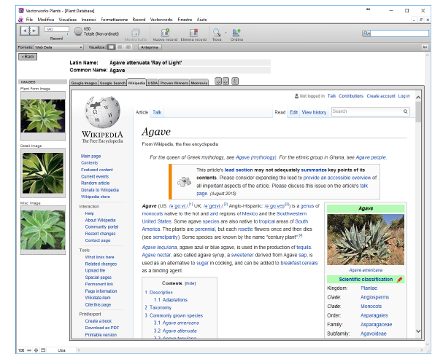Click the Create account link
Viewport: 443px width, 359px height.
(x=381, y=96)
